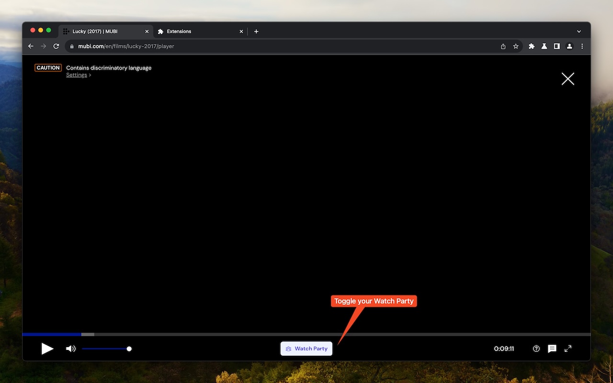Bookmark this page with the star icon
This screenshot has height=383, width=613.
coord(516,46)
